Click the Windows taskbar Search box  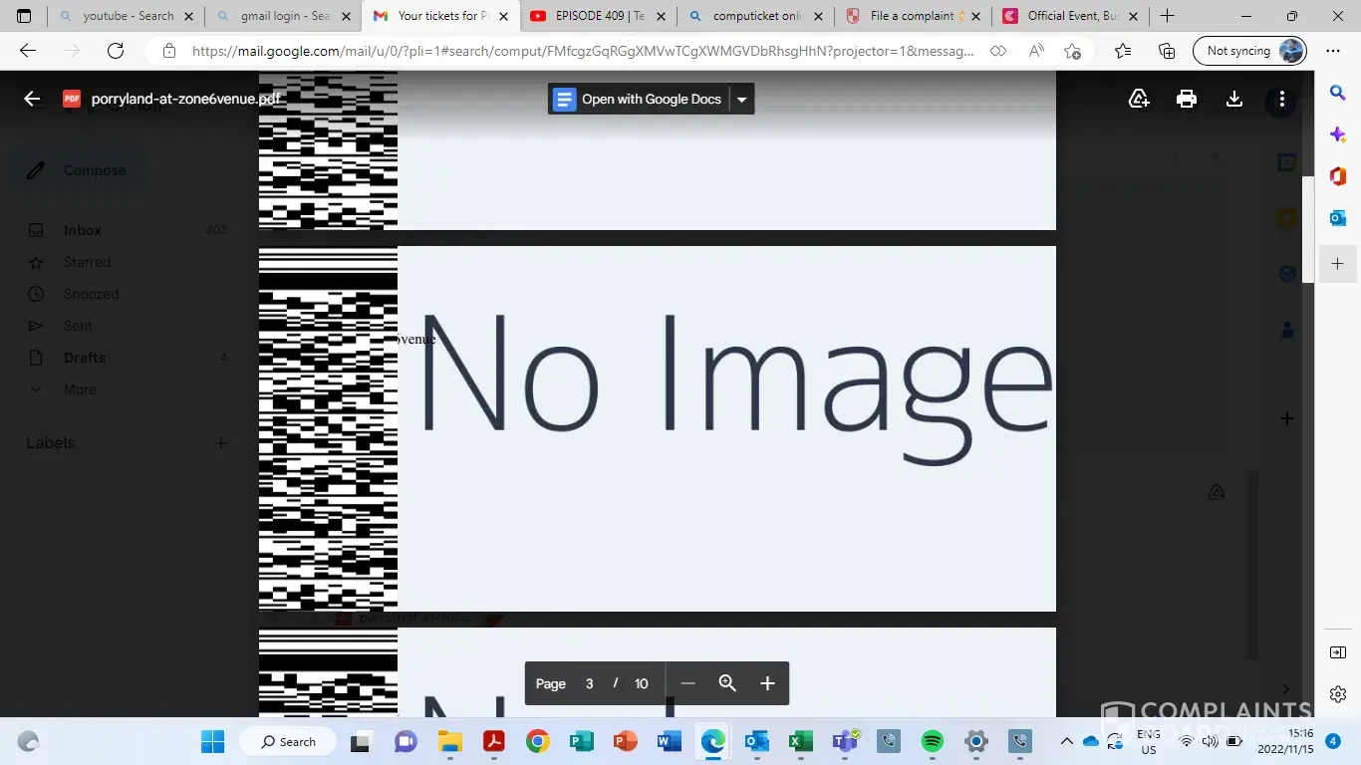tap(288, 741)
